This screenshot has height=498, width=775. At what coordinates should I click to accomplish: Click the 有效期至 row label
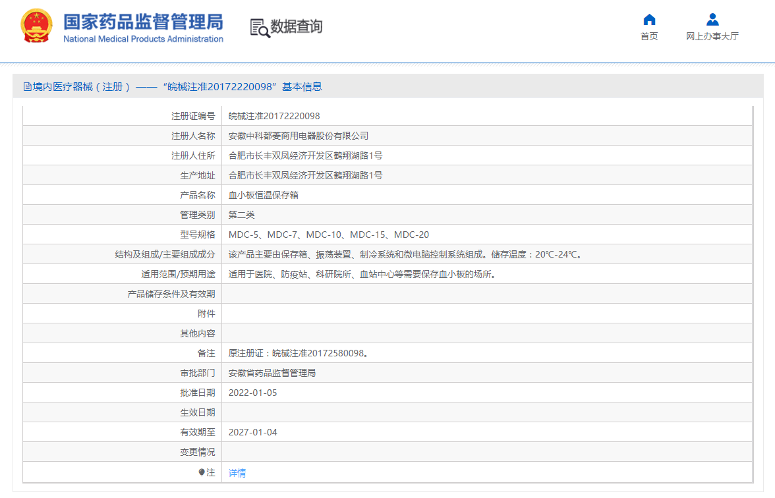coord(198,432)
